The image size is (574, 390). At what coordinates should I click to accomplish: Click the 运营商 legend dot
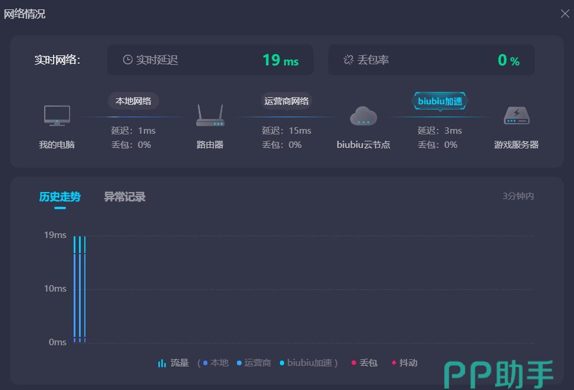click(x=239, y=363)
